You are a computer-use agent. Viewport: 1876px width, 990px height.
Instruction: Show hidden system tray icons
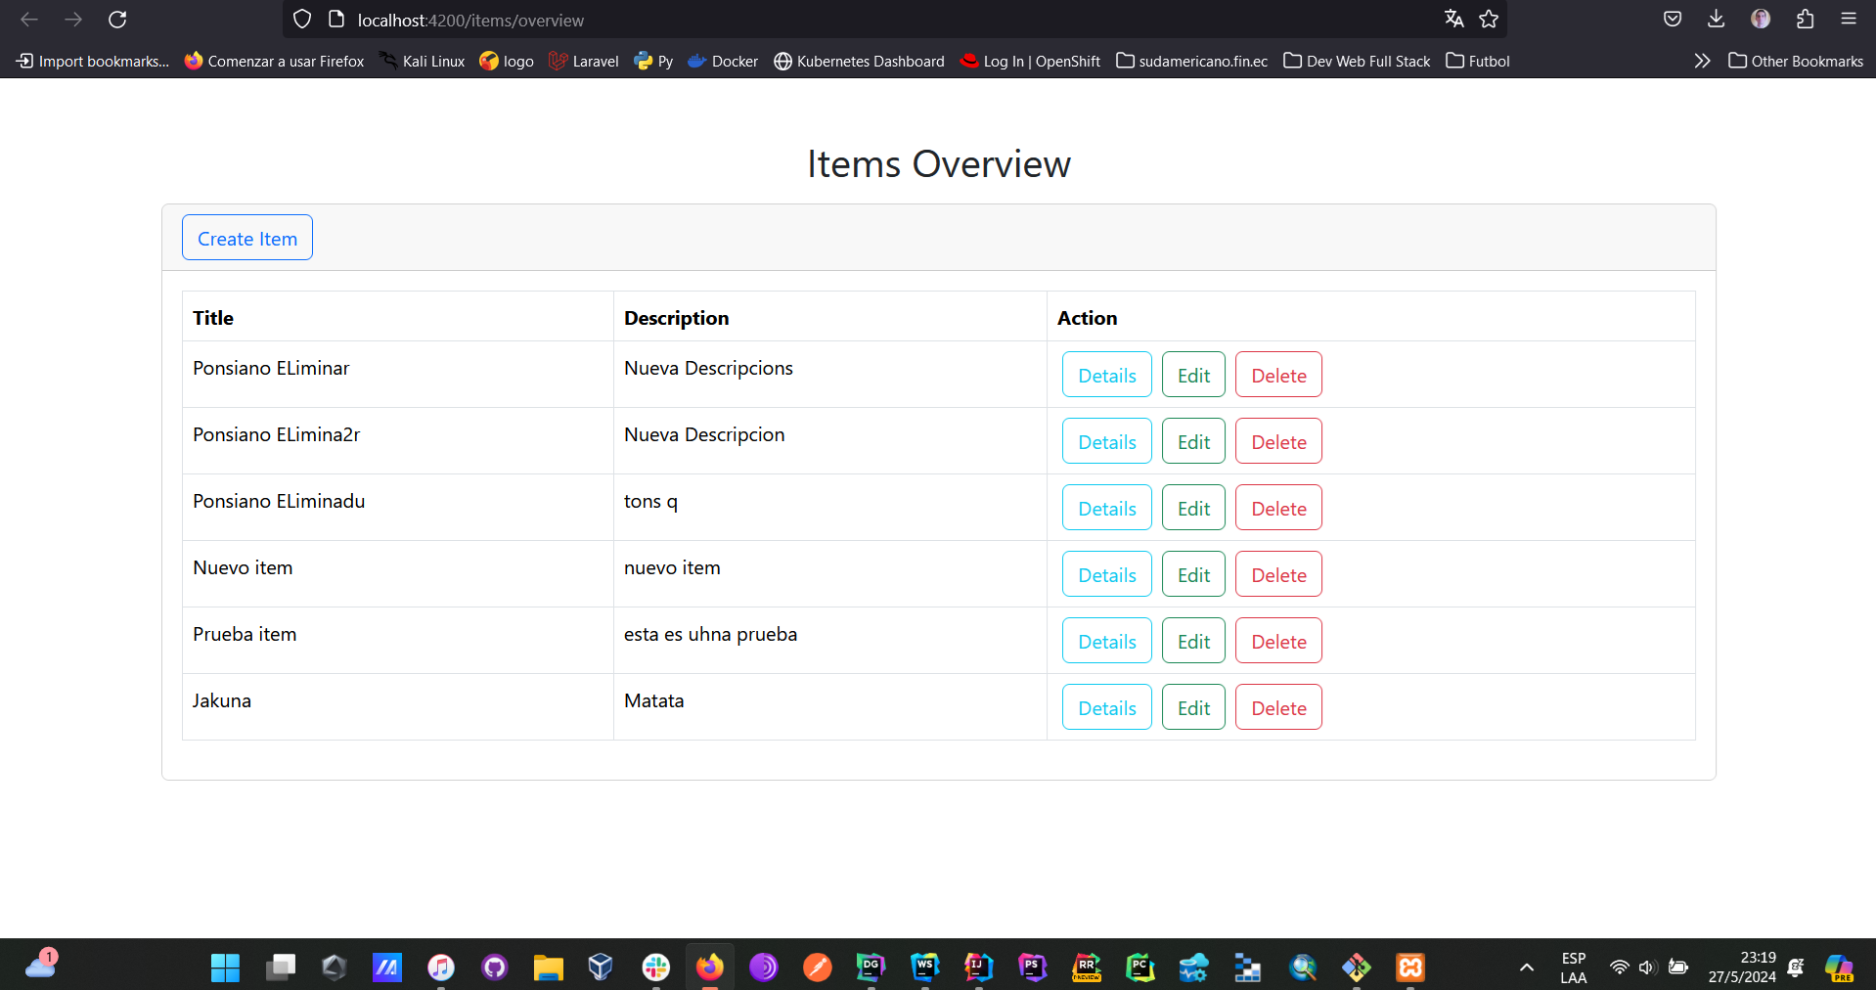point(1526,967)
